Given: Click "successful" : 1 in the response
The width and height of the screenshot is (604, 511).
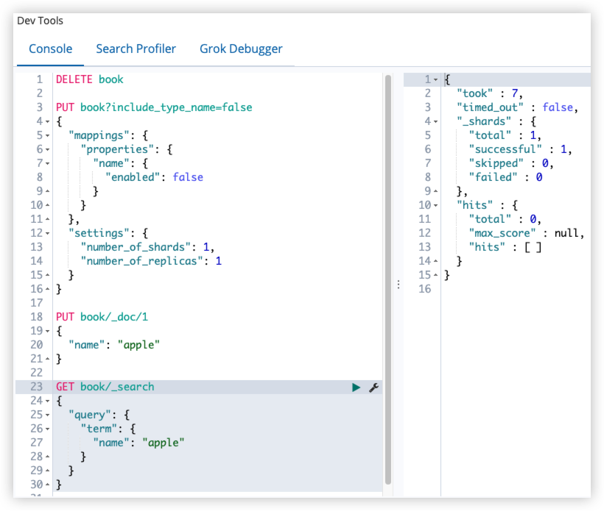Looking at the screenshot, I should click(520, 149).
